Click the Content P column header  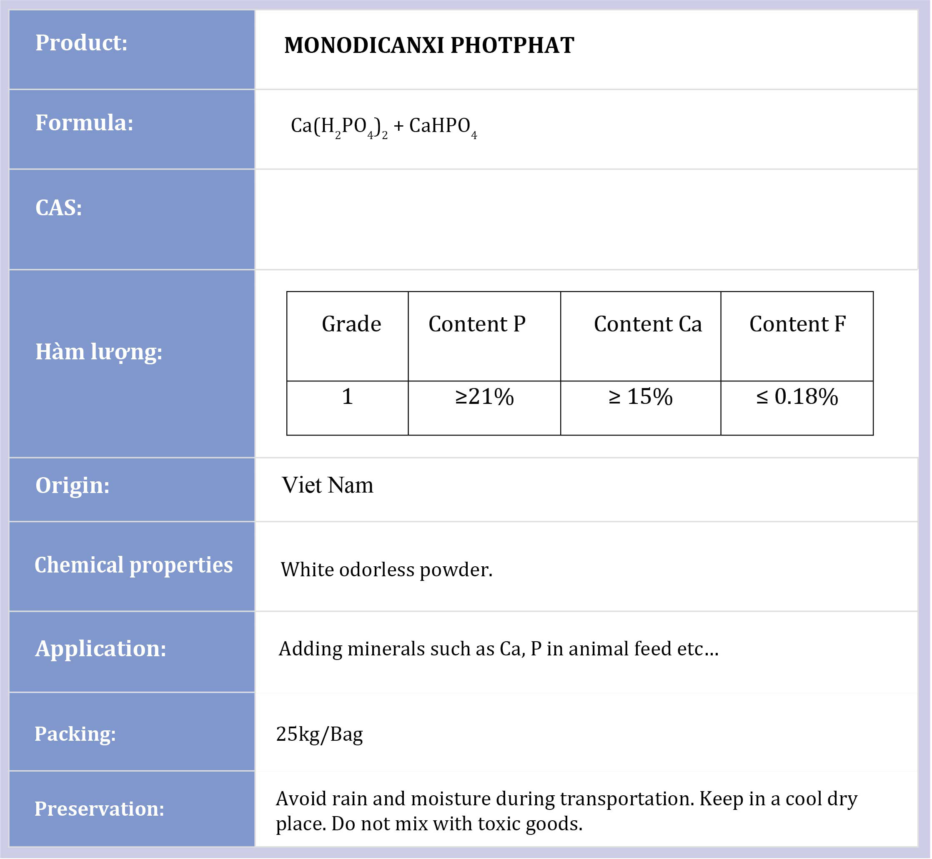[x=477, y=324]
